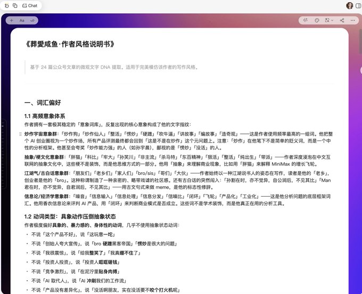
Task: Click the translate icon
Action: pyautogui.click(x=327, y=20)
